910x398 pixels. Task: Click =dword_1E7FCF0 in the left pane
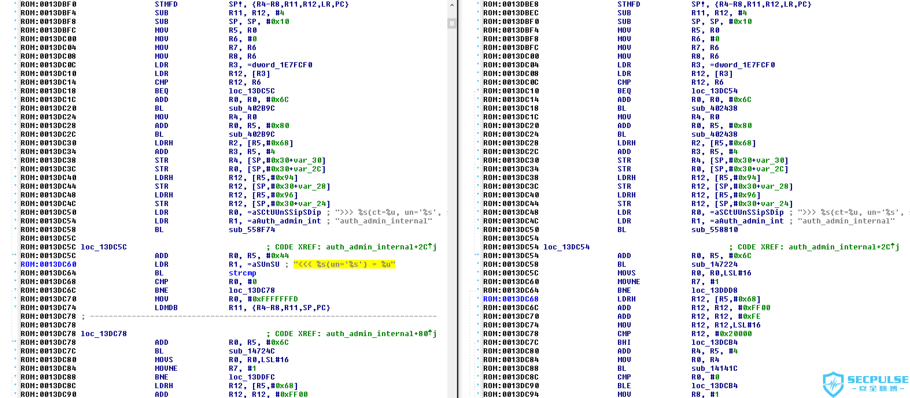279,65
